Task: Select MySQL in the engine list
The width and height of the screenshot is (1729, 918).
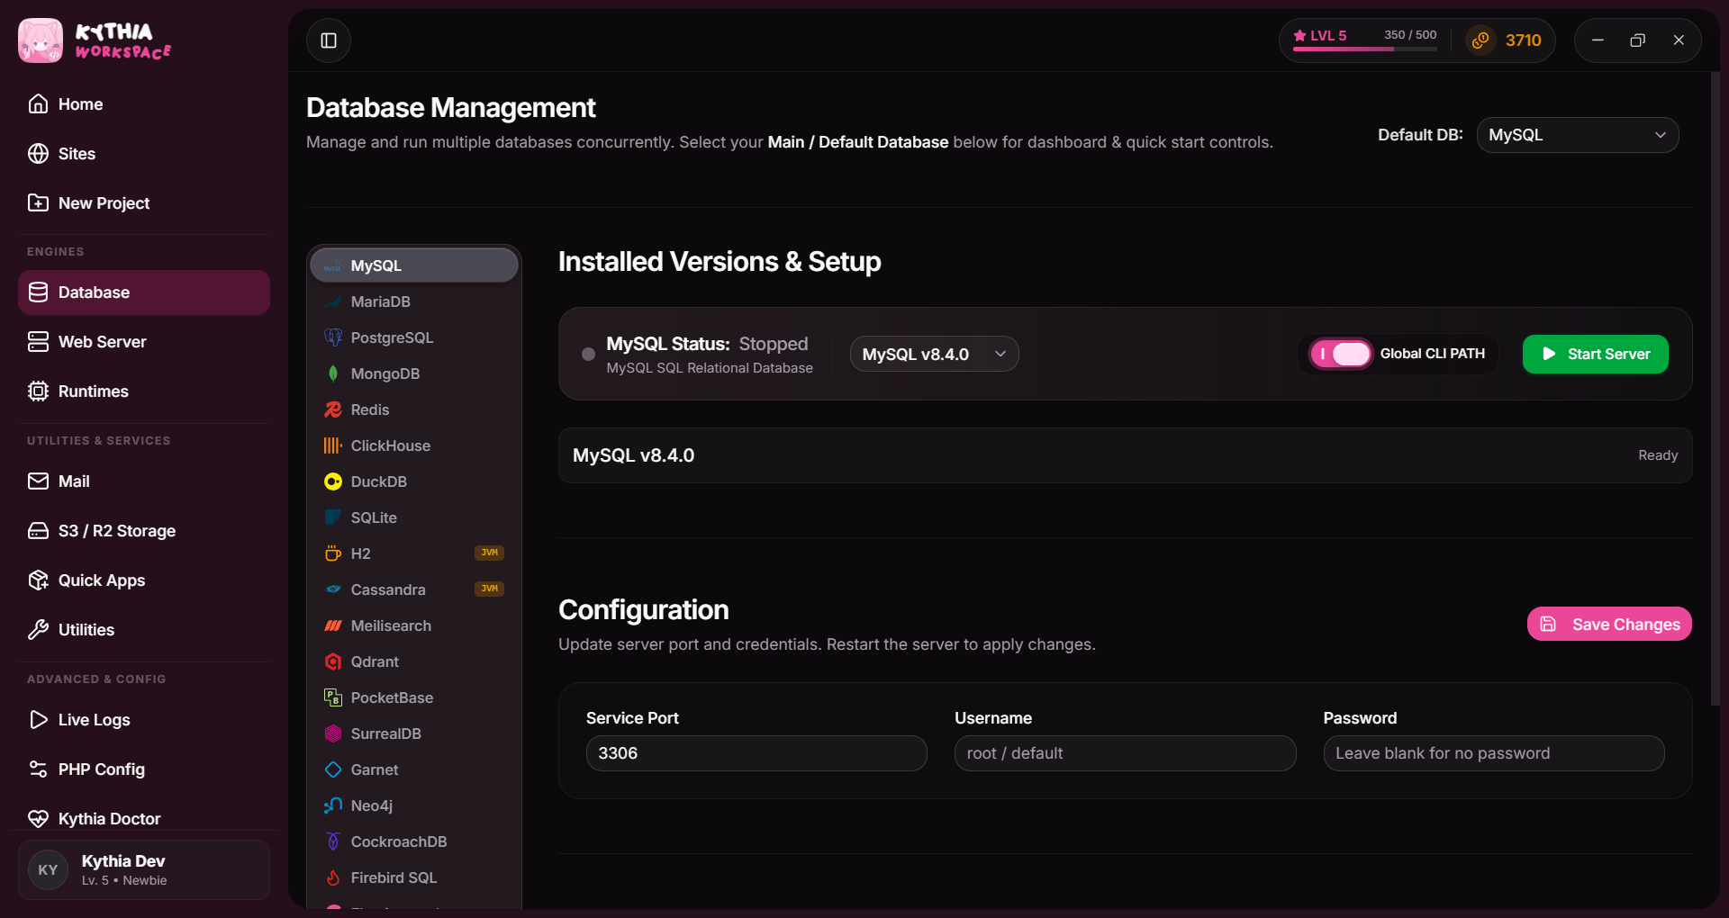Action: 414,265
